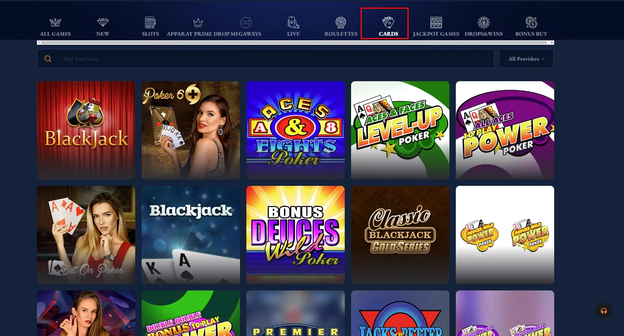This screenshot has height=336, width=624.
Task: Launch the blue Blackjack game
Action: [x=191, y=235]
